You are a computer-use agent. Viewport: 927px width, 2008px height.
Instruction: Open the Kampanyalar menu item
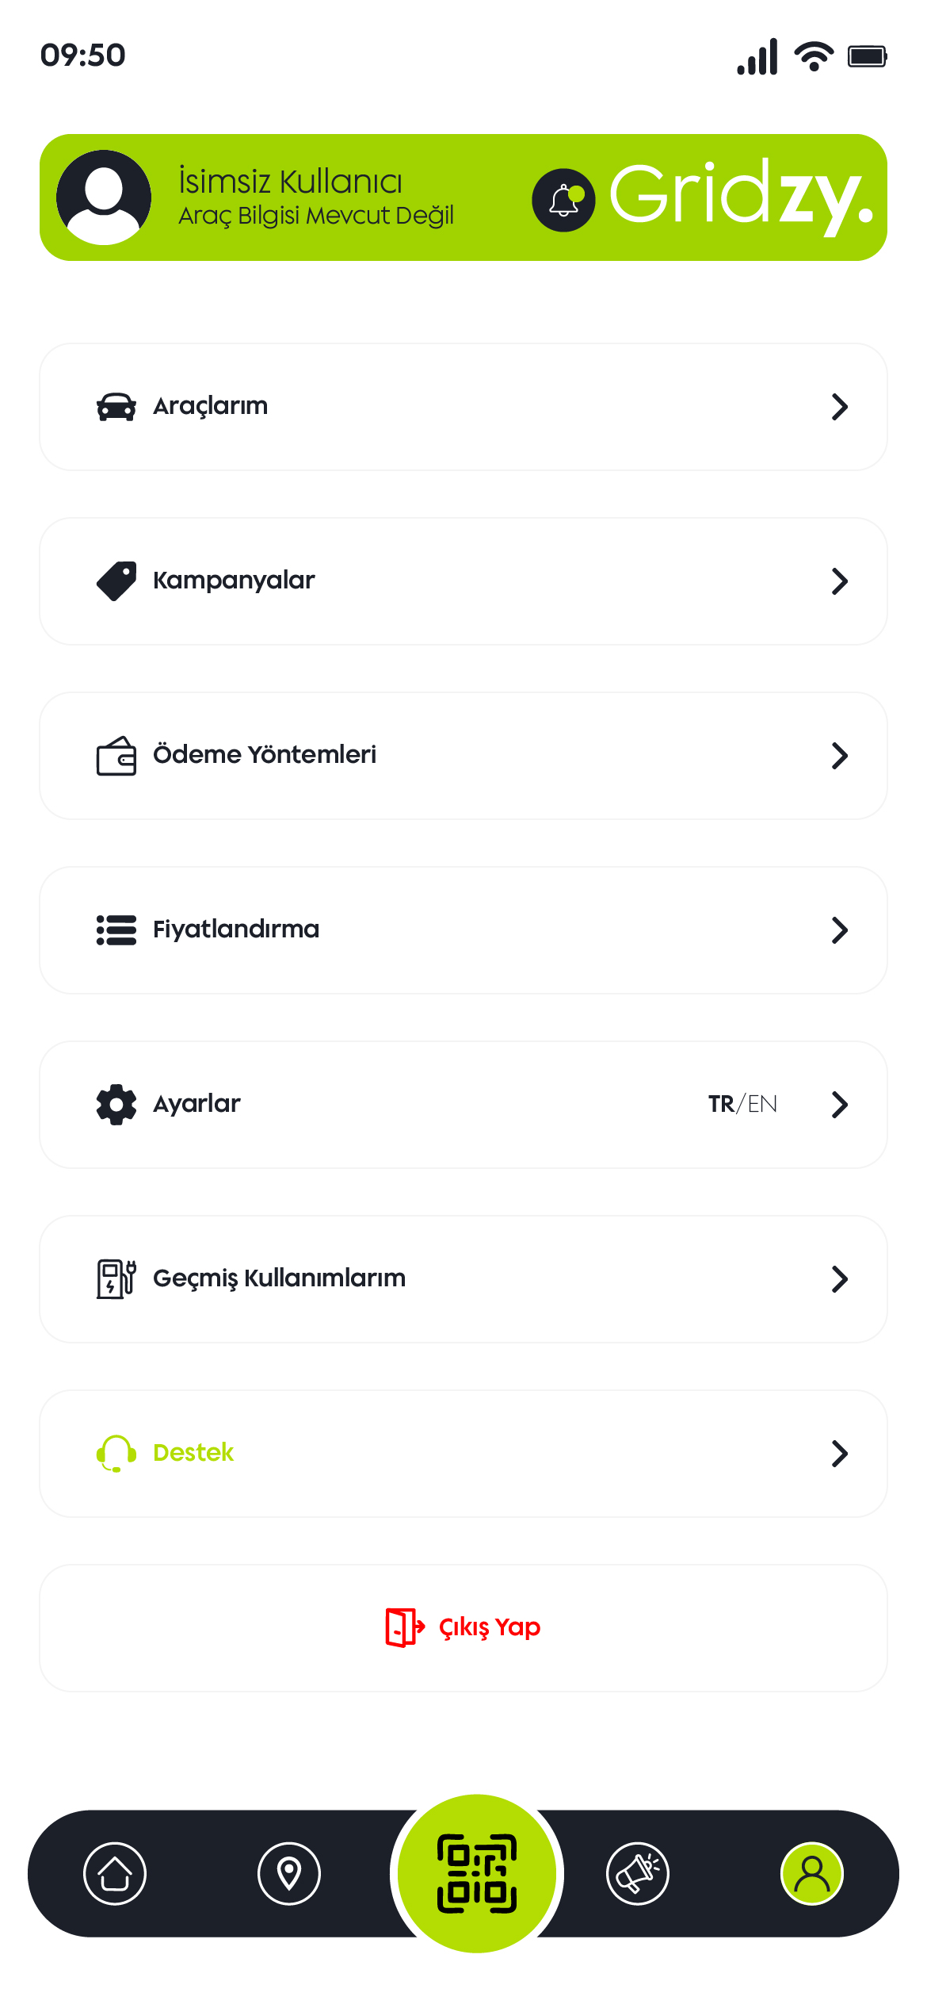click(x=234, y=581)
